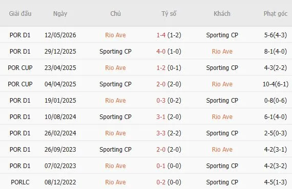Open Rio Ave link in 12/05/2026 row
Image resolution: width=292 pixels, height=189 pixels.
click(x=115, y=35)
